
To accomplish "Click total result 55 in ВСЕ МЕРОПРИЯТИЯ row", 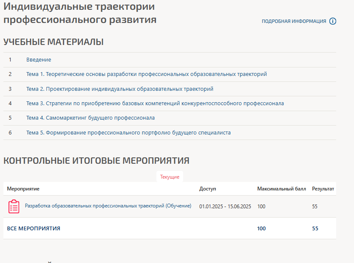I will (x=315, y=229).
